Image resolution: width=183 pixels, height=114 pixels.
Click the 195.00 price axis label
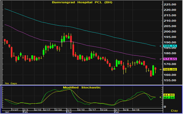click(x=170, y=37)
